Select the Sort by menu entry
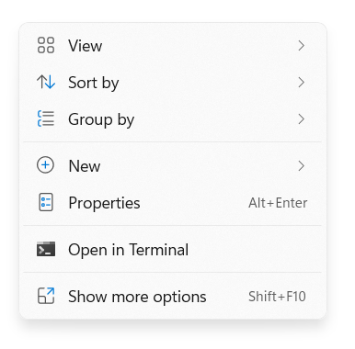 click(173, 83)
